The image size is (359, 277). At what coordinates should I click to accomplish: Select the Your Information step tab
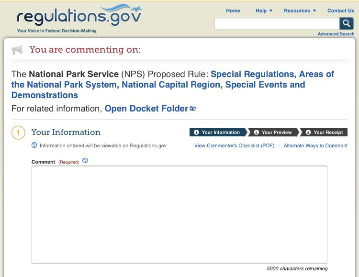218,133
